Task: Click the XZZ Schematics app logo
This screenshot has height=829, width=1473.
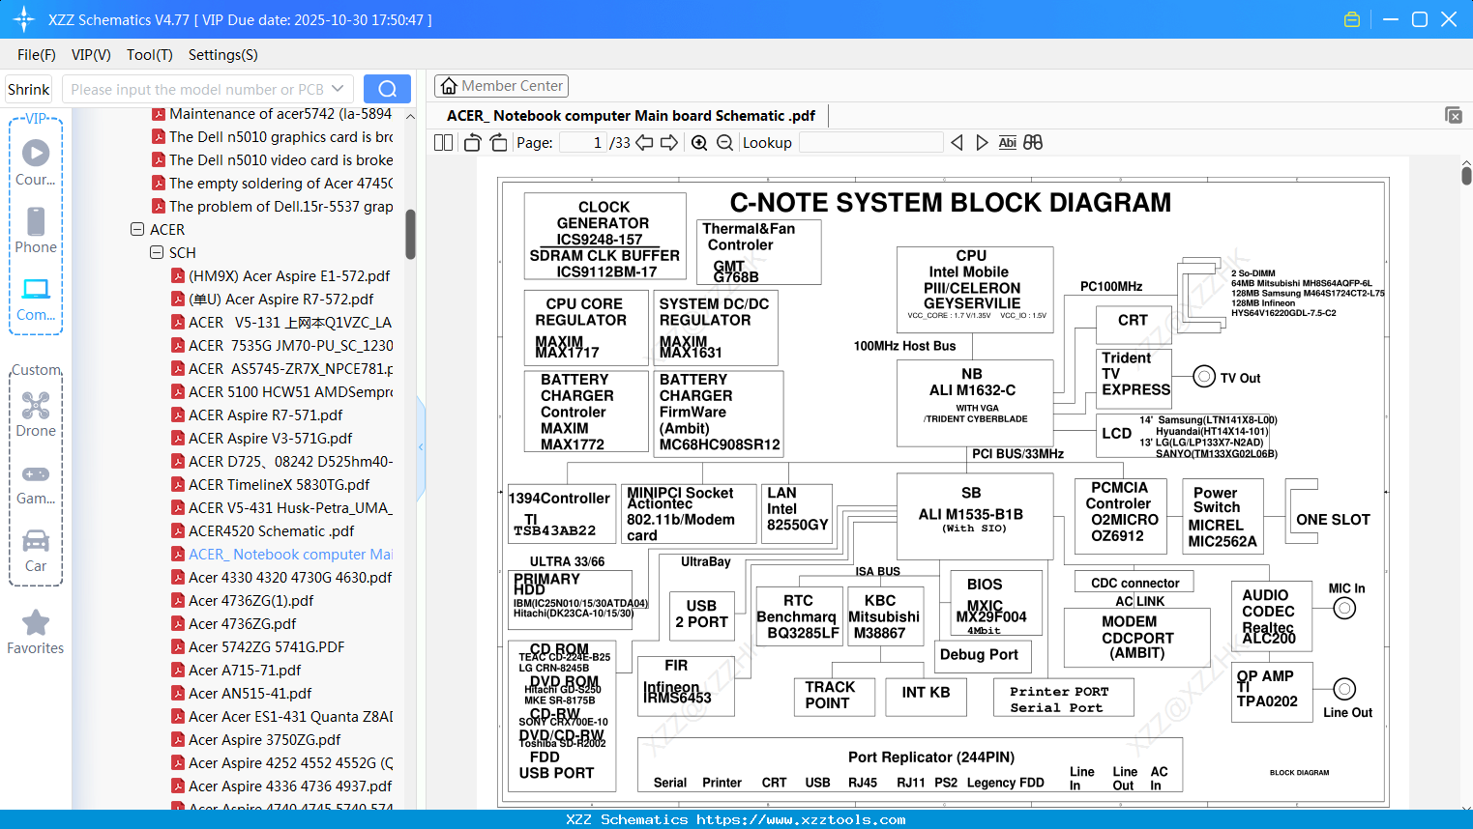Action: point(24,19)
